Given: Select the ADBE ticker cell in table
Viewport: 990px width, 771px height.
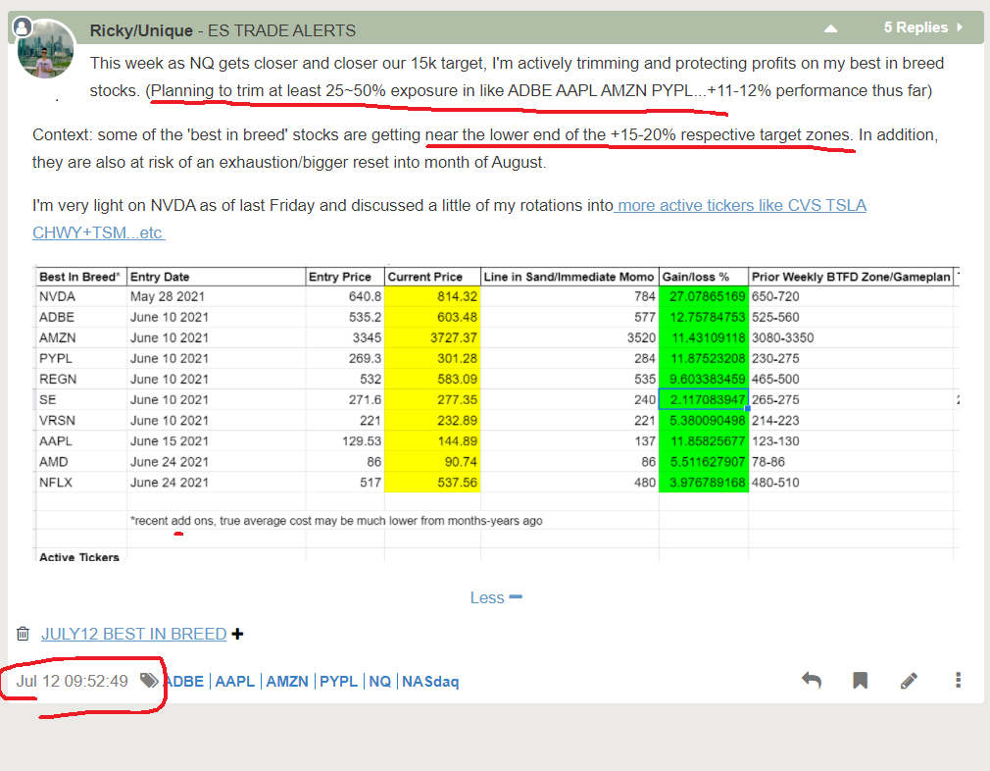Looking at the screenshot, I should click(81, 317).
